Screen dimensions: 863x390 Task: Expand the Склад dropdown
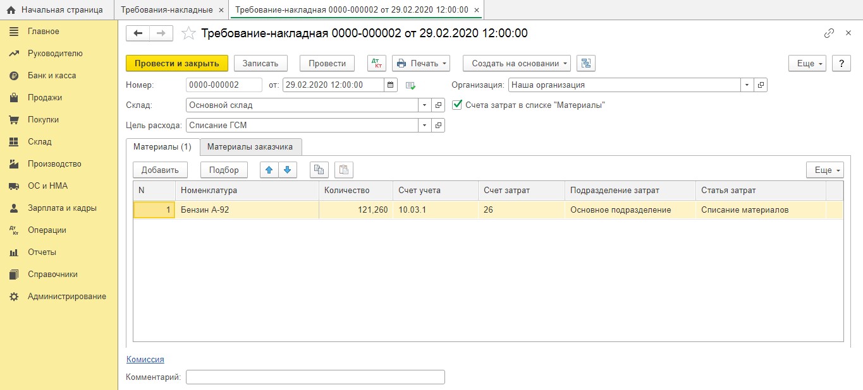425,105
